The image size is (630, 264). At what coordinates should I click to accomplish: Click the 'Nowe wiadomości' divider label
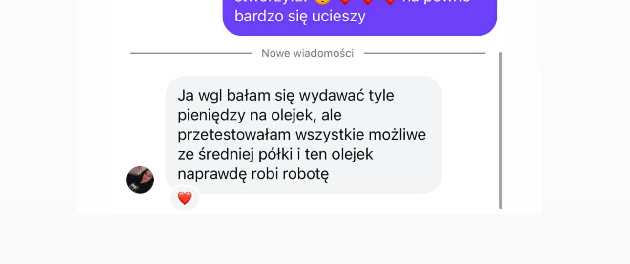[308, 53]
